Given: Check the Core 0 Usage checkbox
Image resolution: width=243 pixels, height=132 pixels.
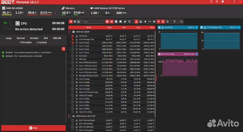Looking at the screenshot, I should click(73, 79).
